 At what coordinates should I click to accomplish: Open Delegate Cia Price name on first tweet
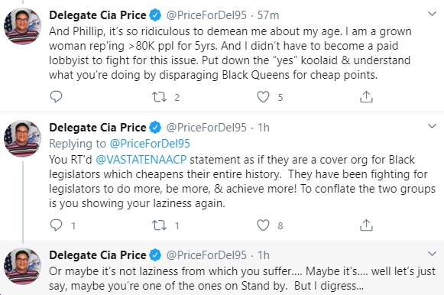(98, 15)
